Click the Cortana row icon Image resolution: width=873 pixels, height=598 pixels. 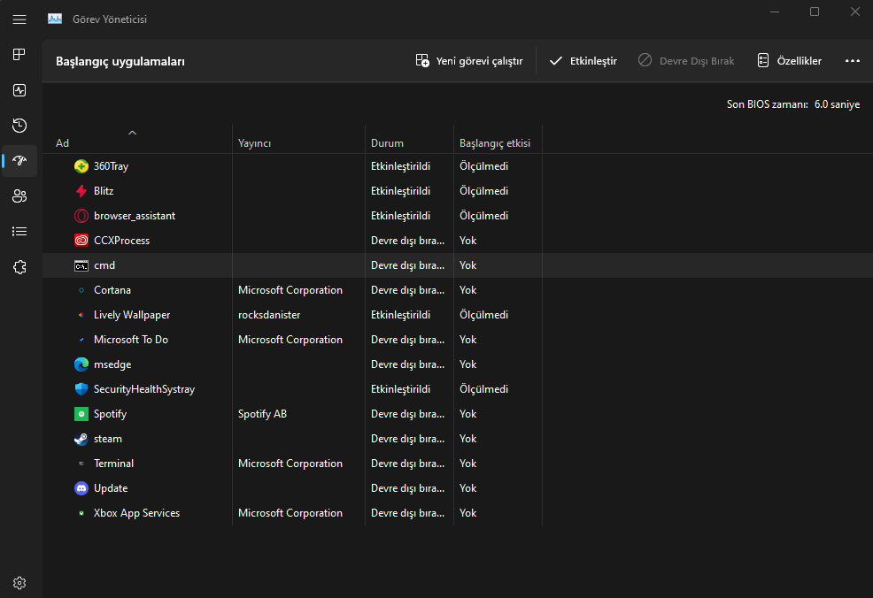pyautogui.click(x=81, y=290)
